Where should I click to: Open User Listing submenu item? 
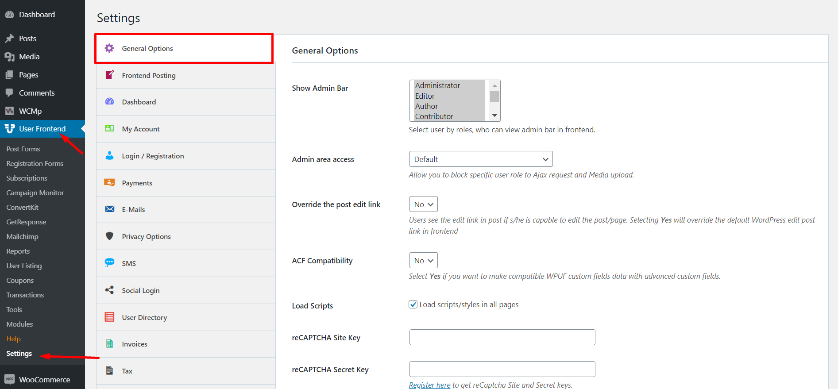tap(24, 266)
